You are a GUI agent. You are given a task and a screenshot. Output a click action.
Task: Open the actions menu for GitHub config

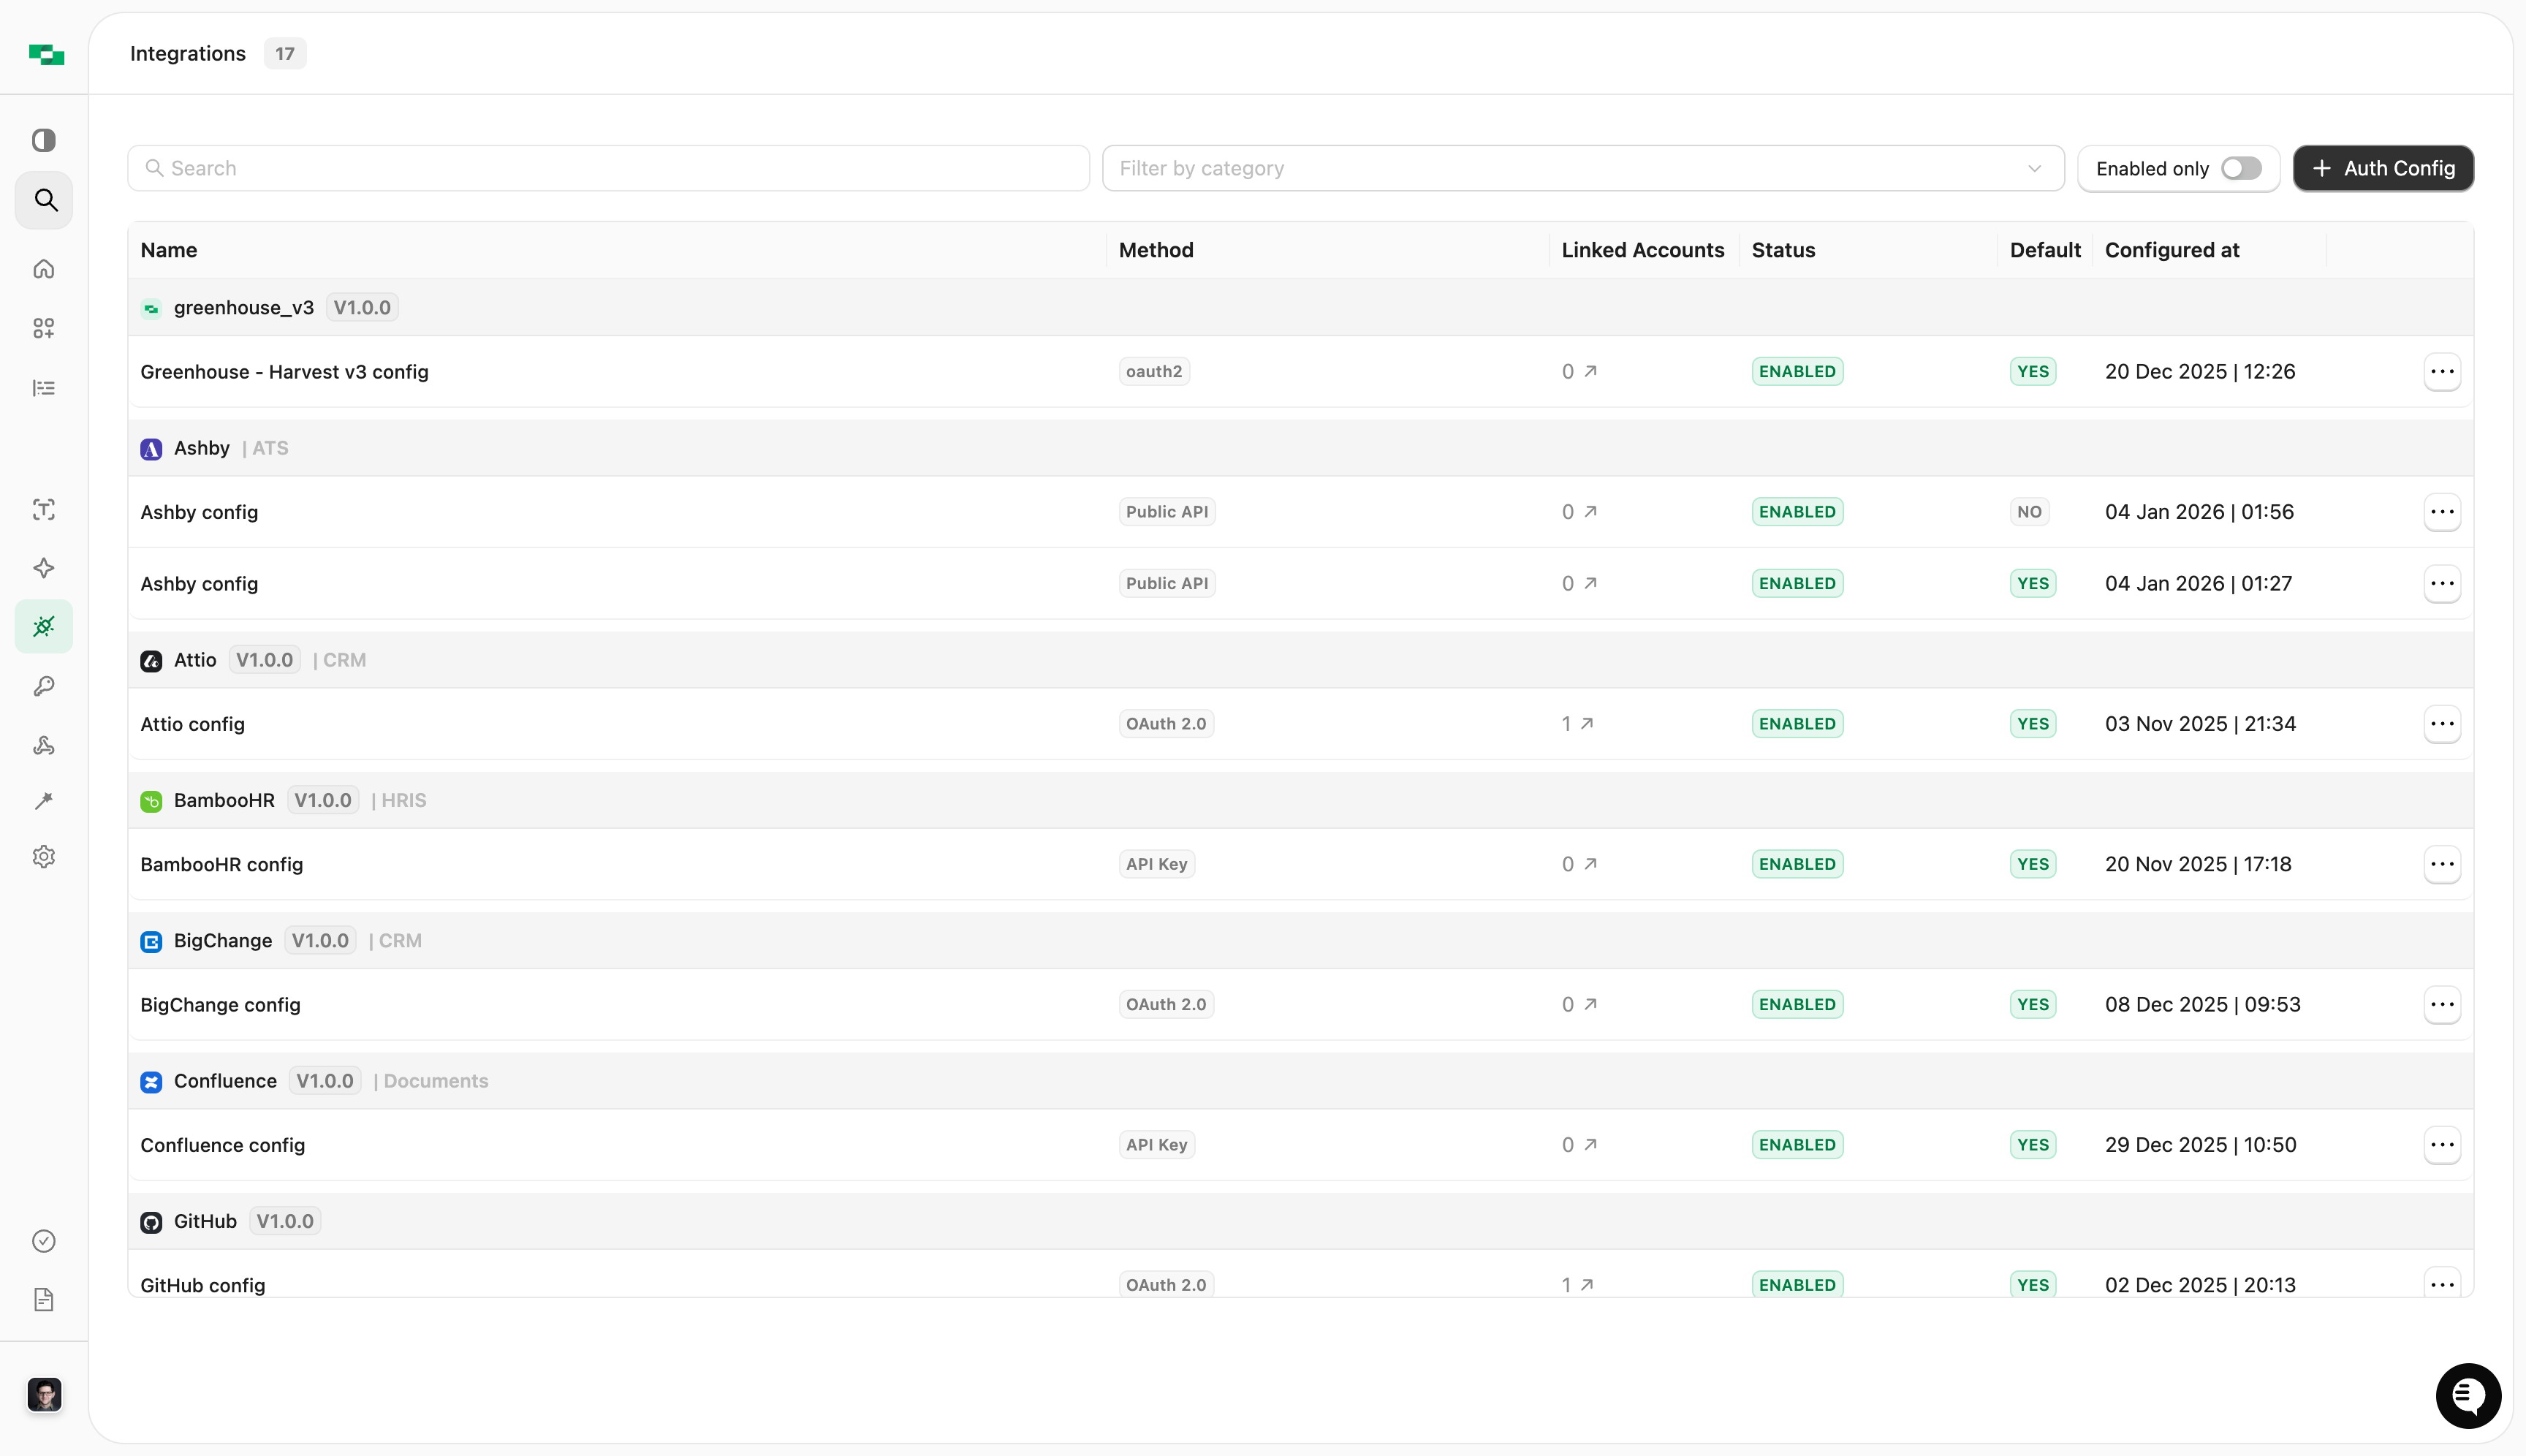click(2441, 1284)
